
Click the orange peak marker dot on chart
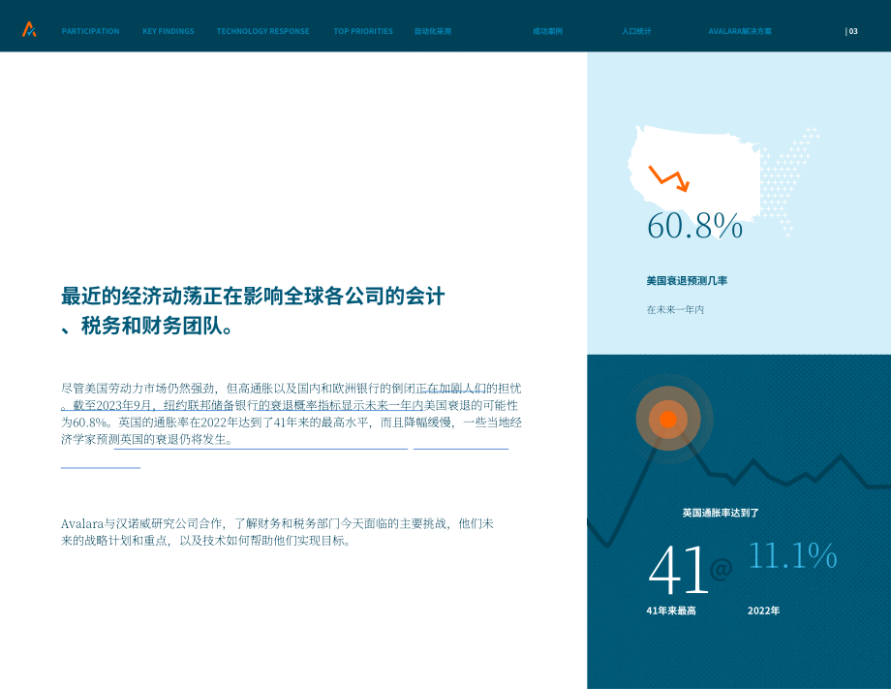click(668, 419)
